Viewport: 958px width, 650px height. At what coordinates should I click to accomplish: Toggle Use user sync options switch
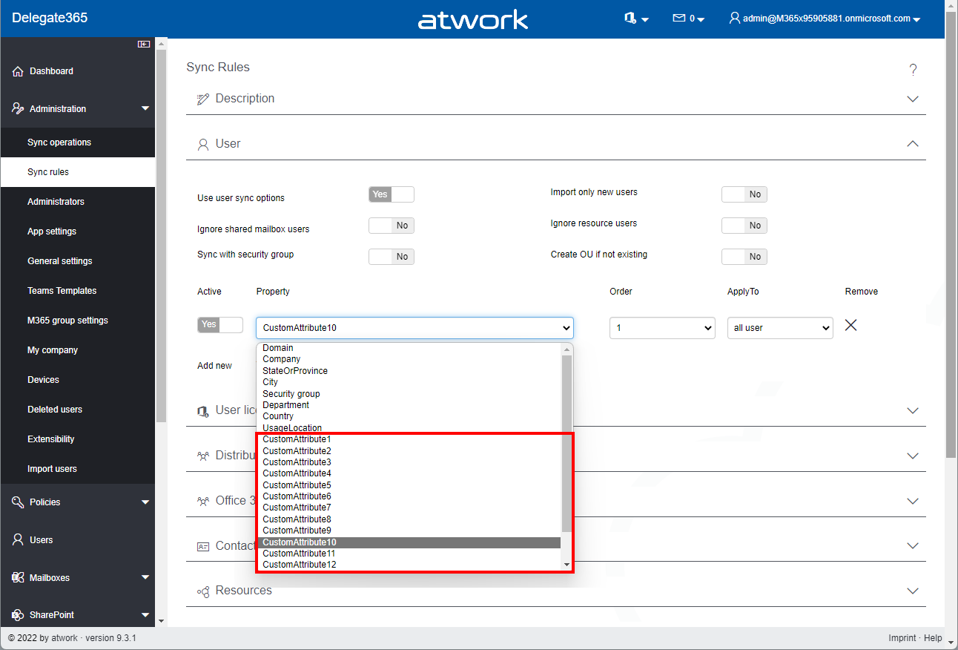[x=391, y=194]
